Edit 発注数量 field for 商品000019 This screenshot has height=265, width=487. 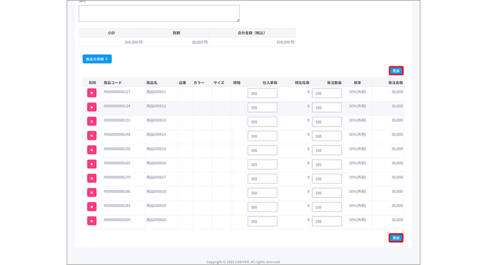point(327,207)
